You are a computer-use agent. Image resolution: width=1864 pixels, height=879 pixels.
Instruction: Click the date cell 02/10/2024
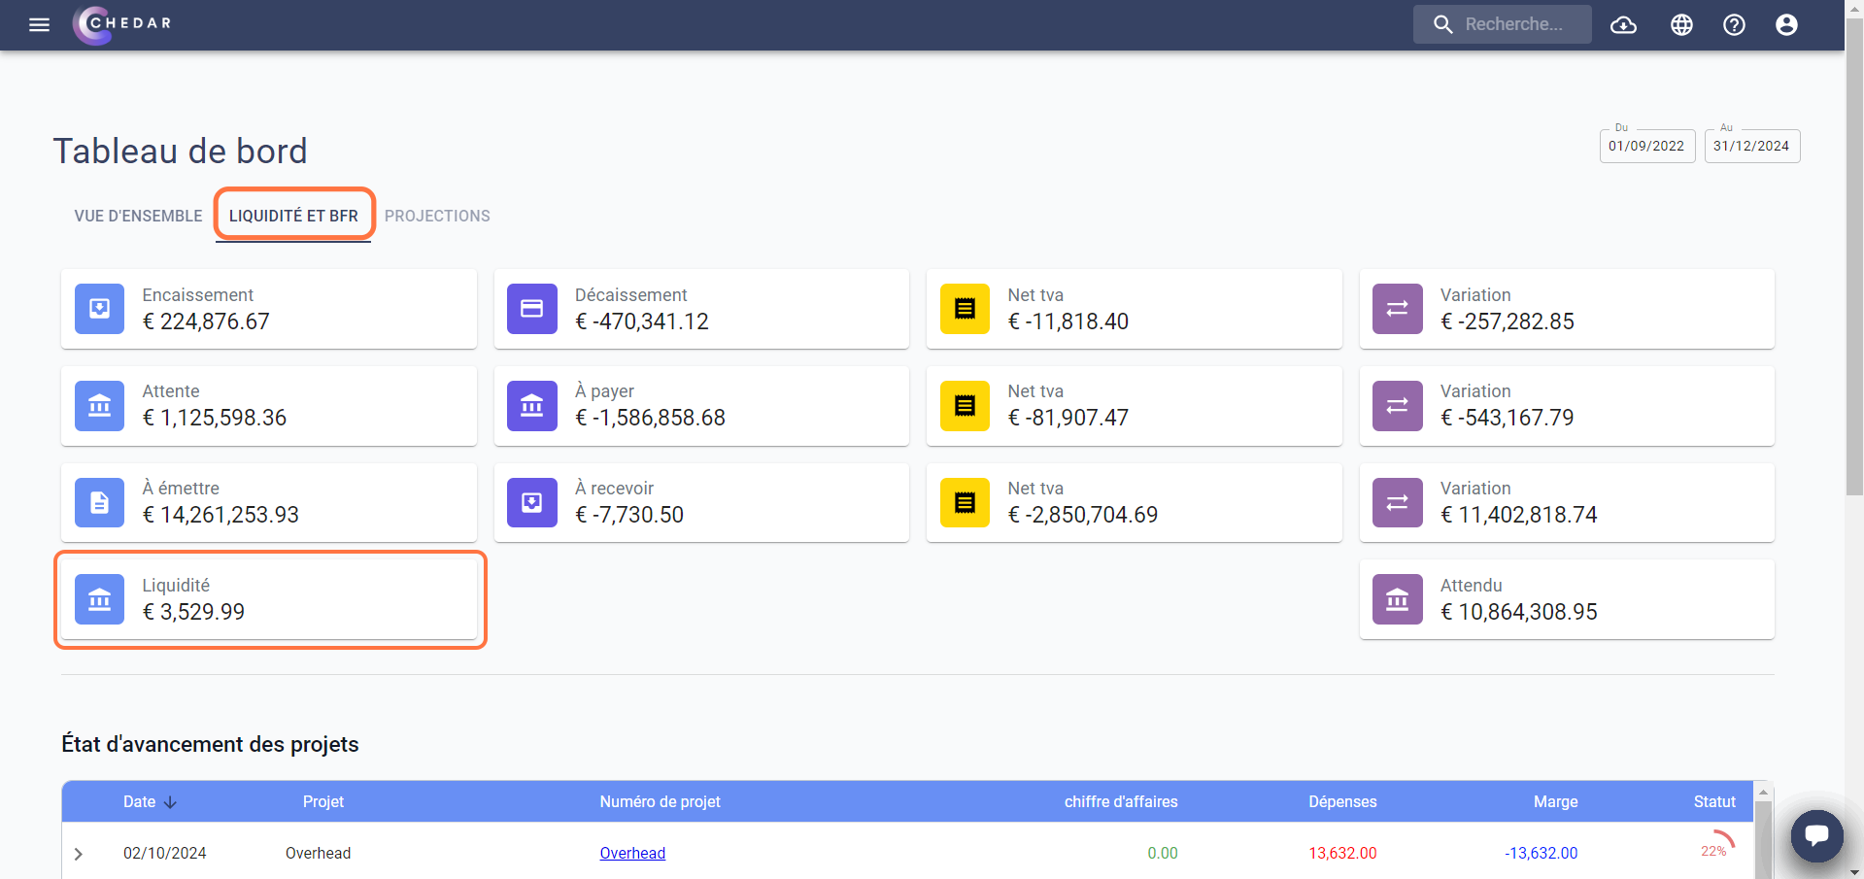click(x=165, y=854)
